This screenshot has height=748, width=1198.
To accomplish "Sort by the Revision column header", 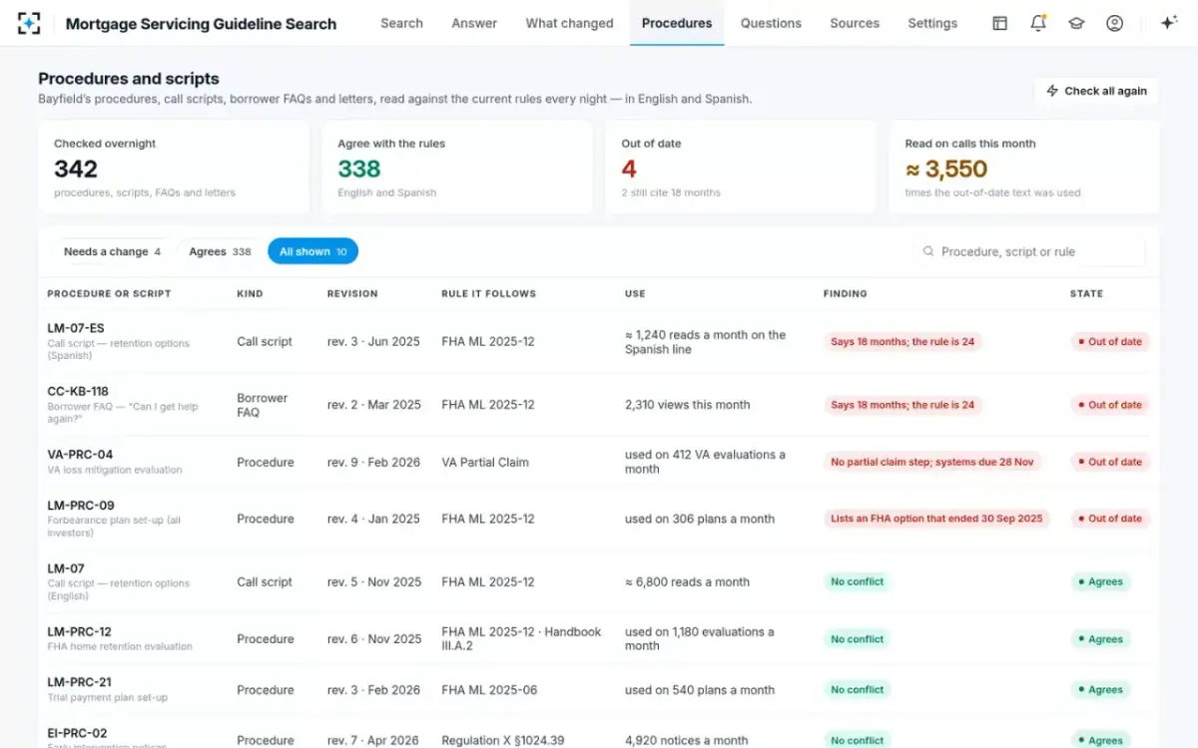I will [x=352, y=294].
